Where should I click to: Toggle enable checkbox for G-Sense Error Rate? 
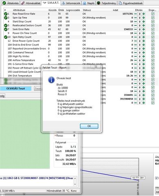click(x=153, y=64)
